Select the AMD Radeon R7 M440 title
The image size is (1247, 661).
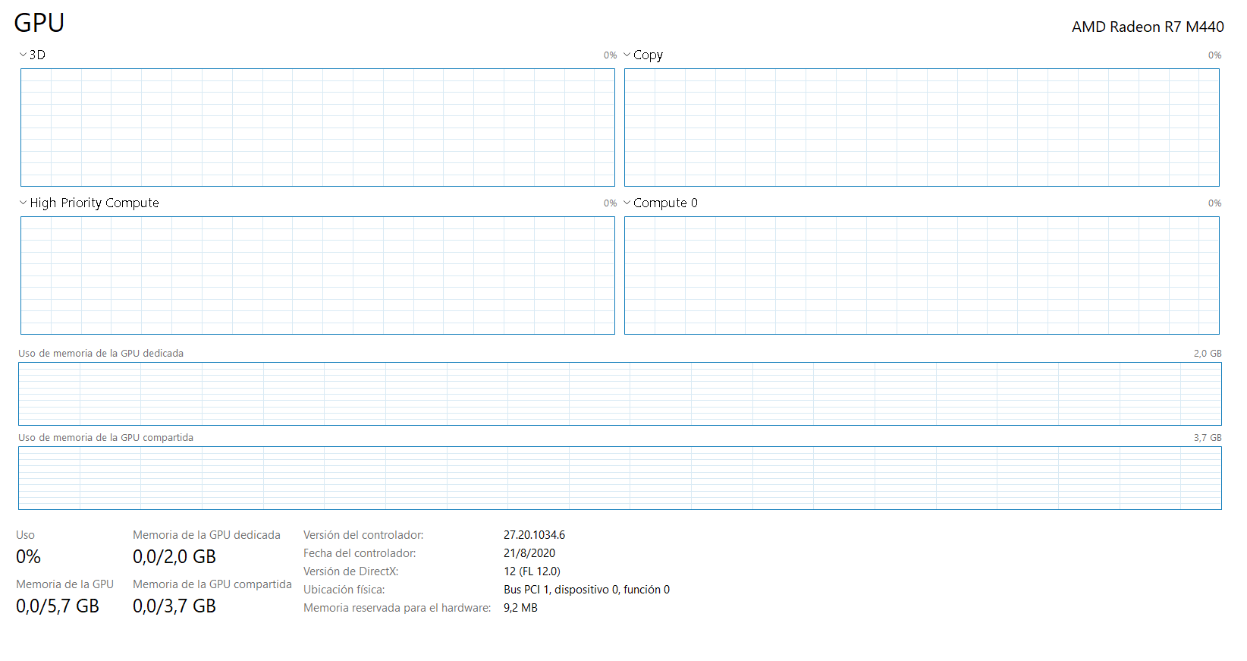1148,27
